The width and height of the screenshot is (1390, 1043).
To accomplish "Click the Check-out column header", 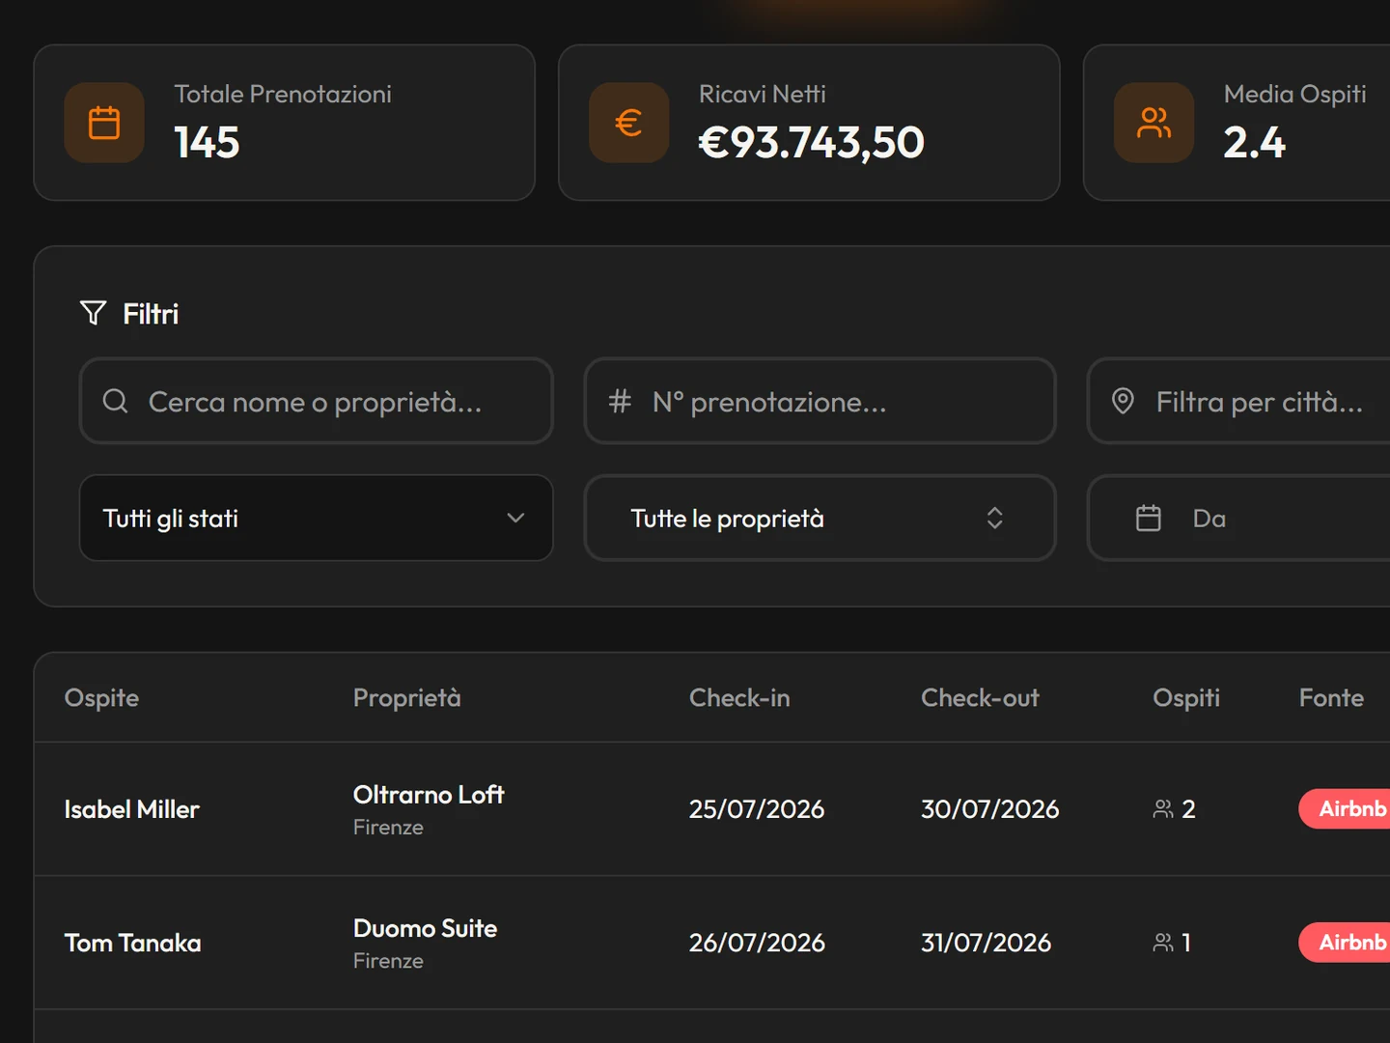I will [x=980, y=698].
